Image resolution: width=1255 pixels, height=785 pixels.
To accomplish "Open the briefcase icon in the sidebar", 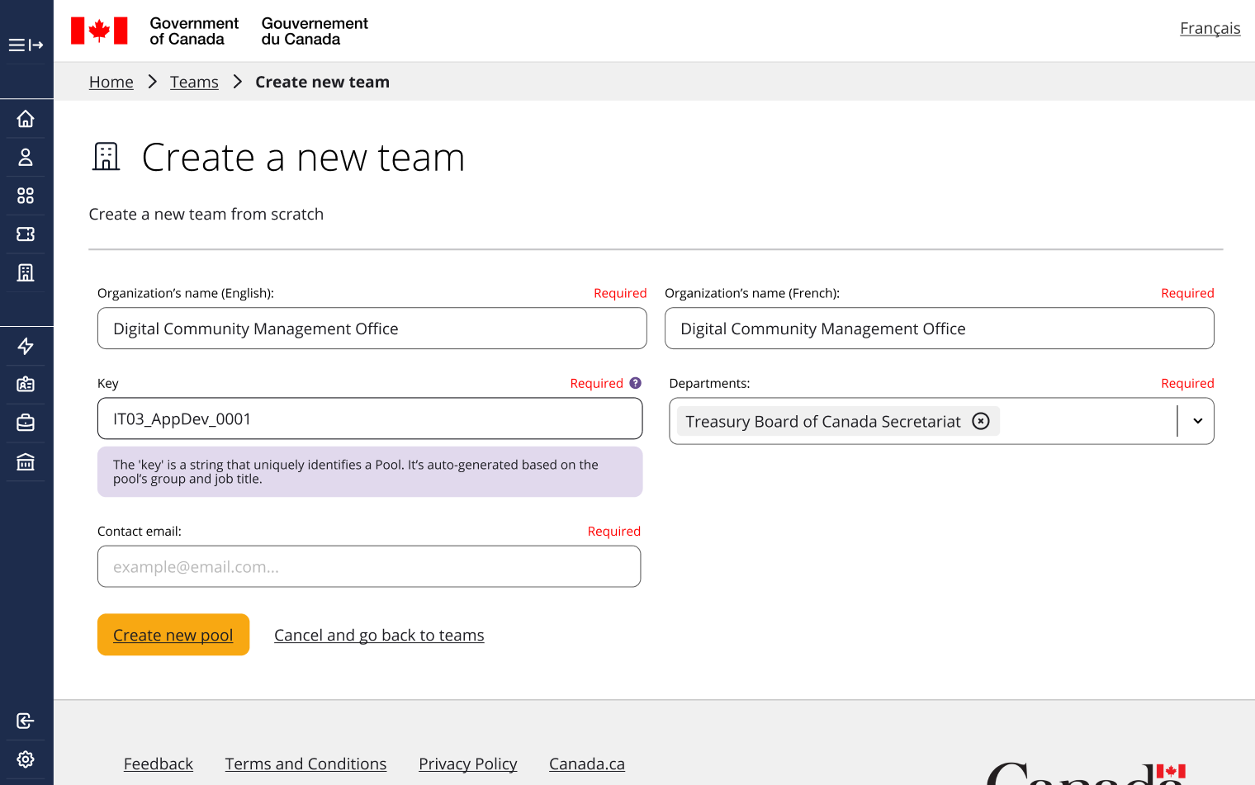I will click(26, 422).
